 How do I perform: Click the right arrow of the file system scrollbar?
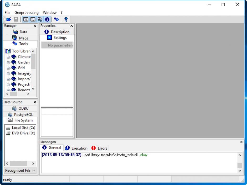click(33, 163)
